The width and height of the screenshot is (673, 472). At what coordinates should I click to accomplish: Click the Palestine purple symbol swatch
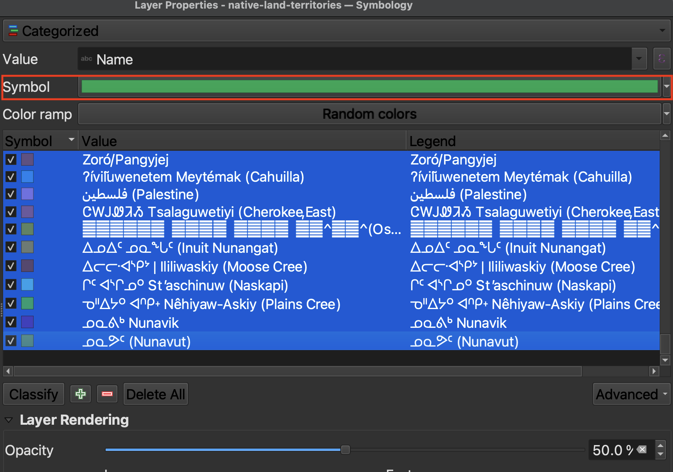27,194
